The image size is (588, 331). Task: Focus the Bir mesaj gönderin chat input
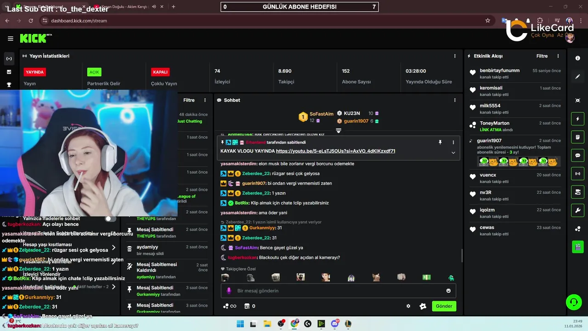pos(338,291)
